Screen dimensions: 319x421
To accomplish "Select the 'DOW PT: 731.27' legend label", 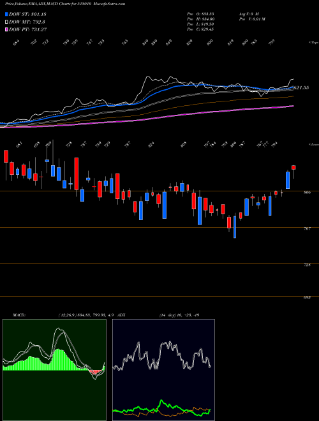I will [28, 29].
